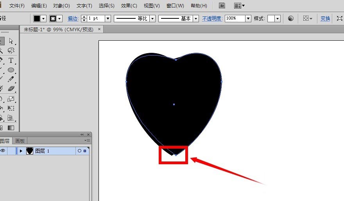Click the heart's top notch anchor point
344x201 pixels.
(176, 60)
